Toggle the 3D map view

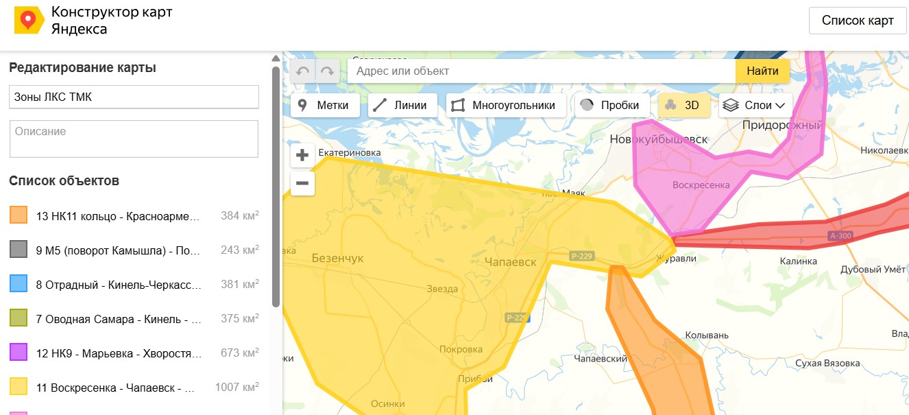tap(684, 106)
